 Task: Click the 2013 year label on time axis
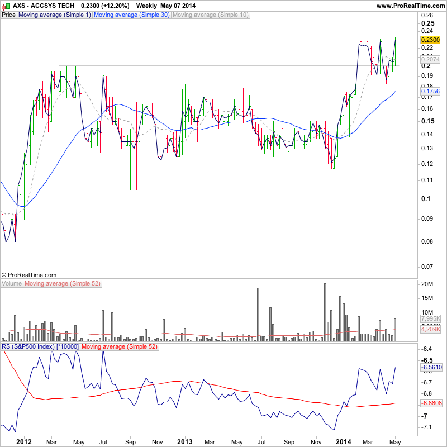(185, 442)
